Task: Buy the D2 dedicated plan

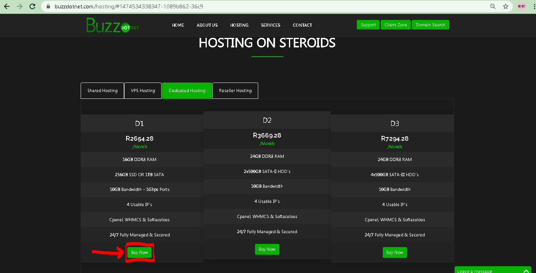Action: (x=267, y=249)
